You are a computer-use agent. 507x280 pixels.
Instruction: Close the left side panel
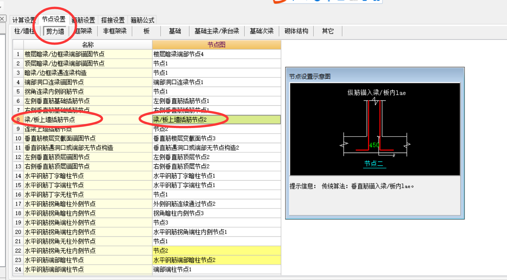(x=2, y=19)
